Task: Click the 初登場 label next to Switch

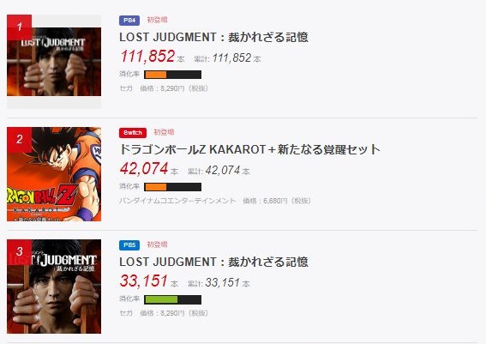Action: pos(164,132)
